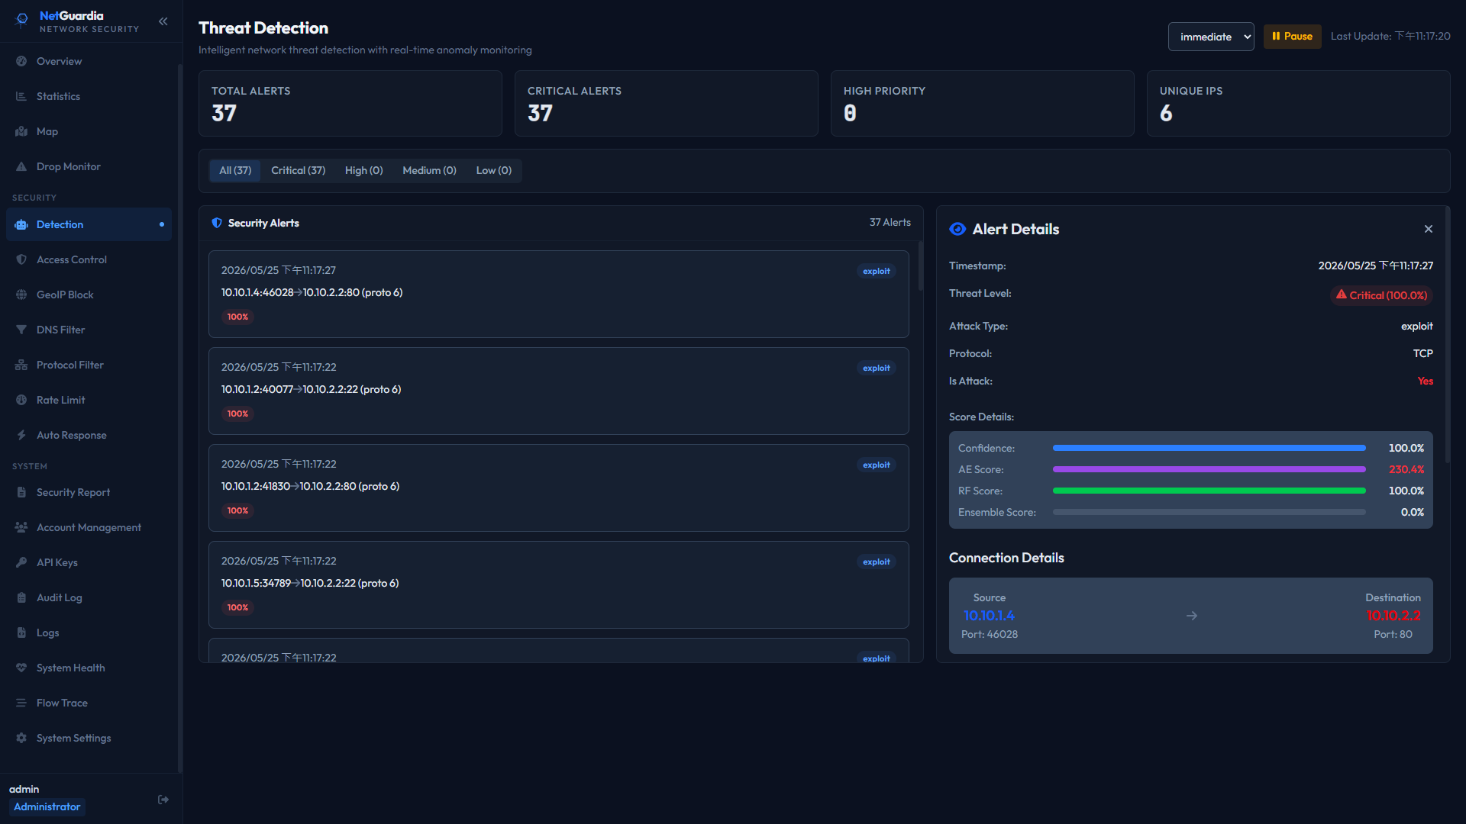
Task: Open the immediate refresh interval dropdown
Action: click(x=1211, y=37)
